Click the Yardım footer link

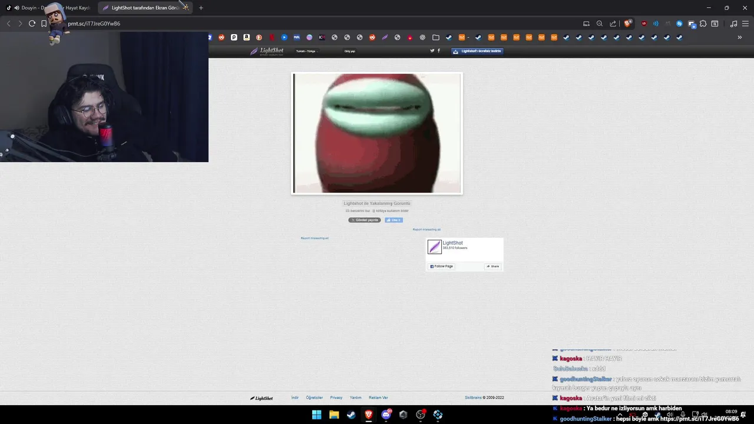point(356,397)
